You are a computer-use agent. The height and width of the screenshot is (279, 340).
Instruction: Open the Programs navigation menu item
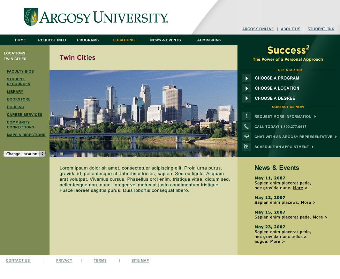[88, 40]
